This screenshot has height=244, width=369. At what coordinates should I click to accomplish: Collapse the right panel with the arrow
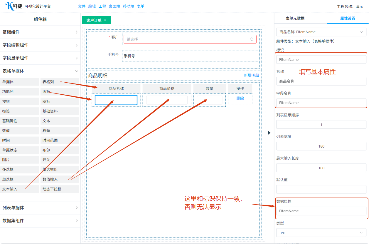[x=269, y=133]
